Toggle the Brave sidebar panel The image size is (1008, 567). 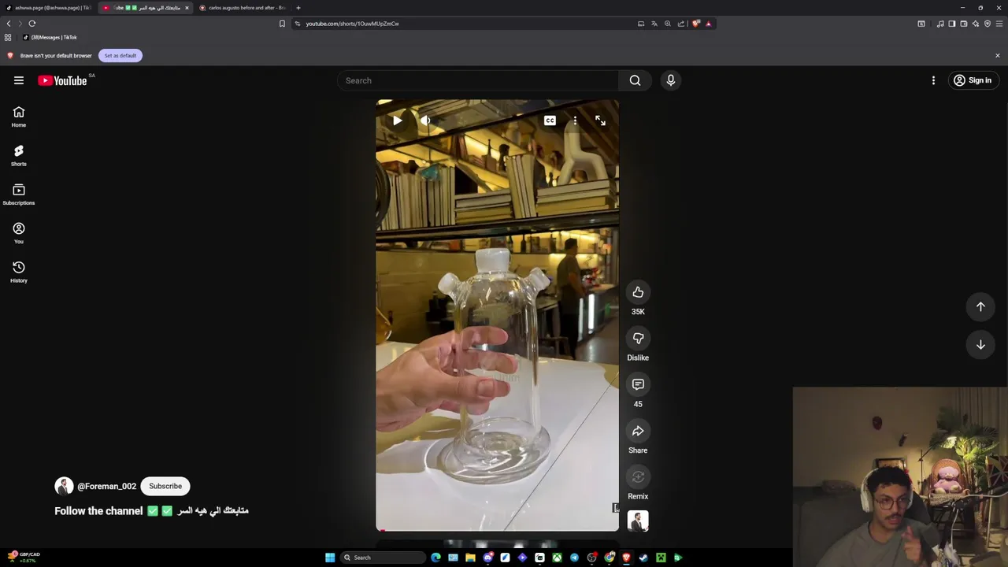click(951, 24)
